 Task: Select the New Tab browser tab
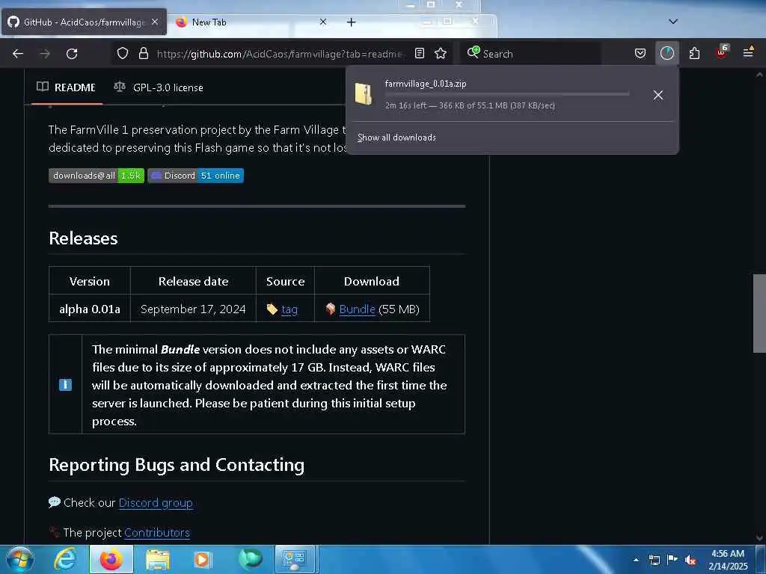(x=249, y=22)
